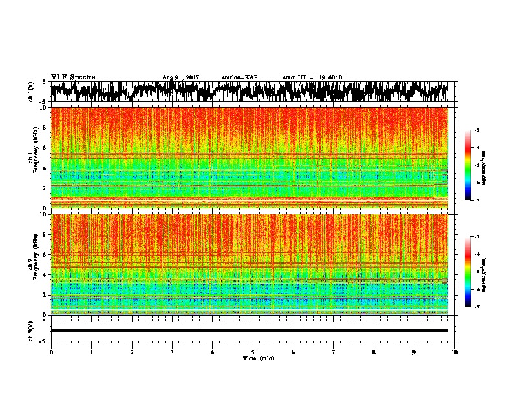Click the "5" tick on ch.3(V) axis

pos(44,321)
